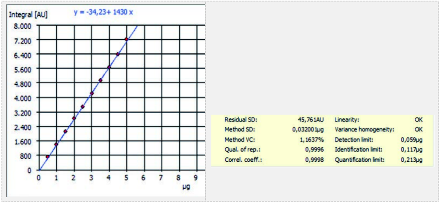Image resolution: width=439 pixels, height=202 pixels.
Task: Click the µg x-axis unit label
Action: coord(187,187)
